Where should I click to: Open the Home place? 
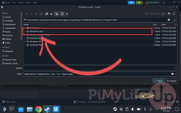(x=7, y=17)
